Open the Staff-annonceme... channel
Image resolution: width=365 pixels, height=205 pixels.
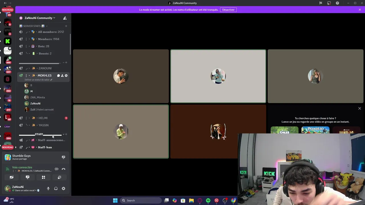pyautogui.click(x=43, y=140)
